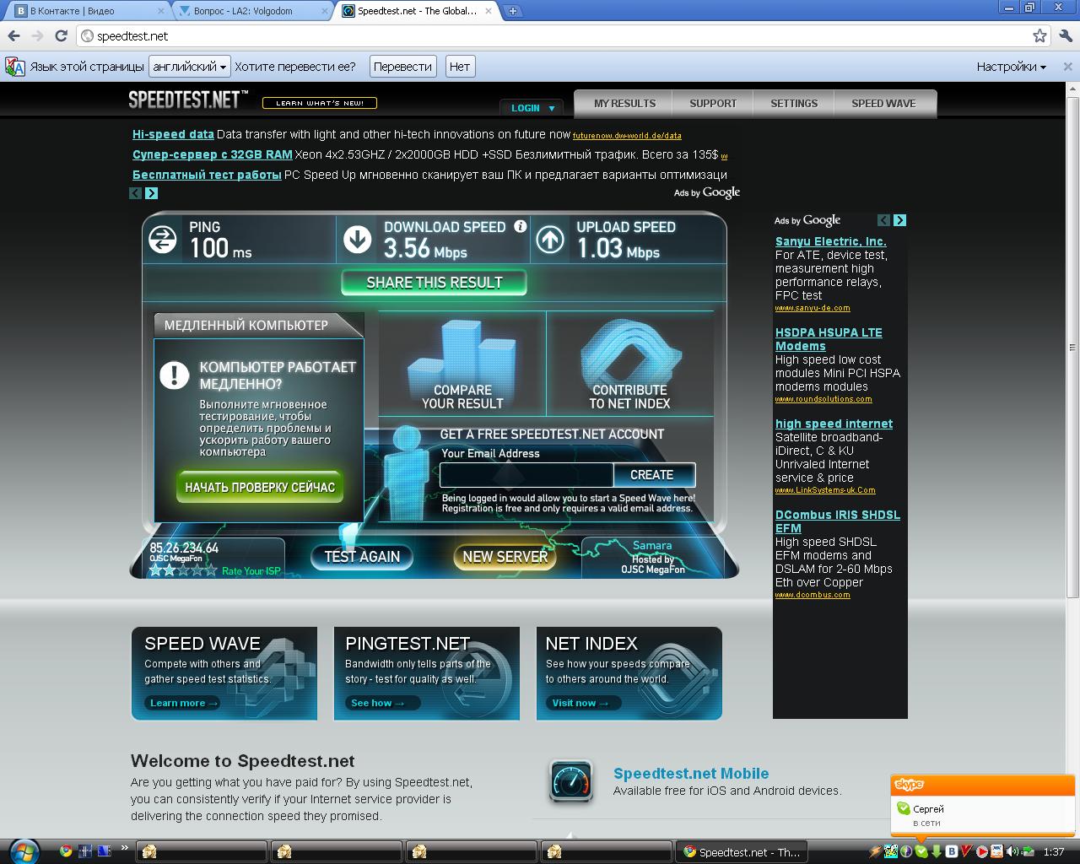Screen dimensions: 1080x864
Task: Click the green download arrow tray icon
Action: click(x=937, y=851)
